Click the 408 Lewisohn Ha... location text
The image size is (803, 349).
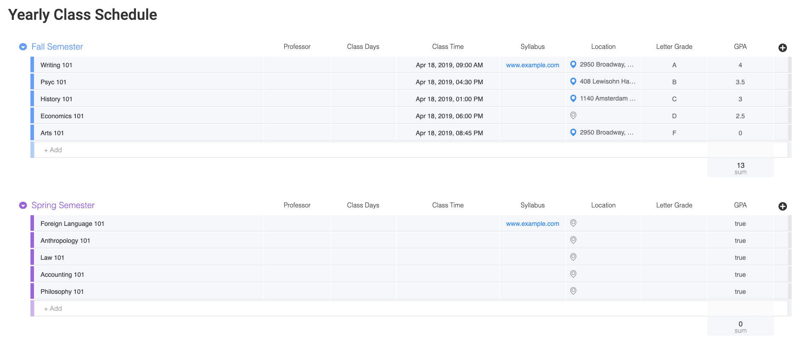(608, 81)
